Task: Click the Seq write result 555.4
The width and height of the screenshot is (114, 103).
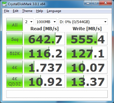Action: pos(87,39)
